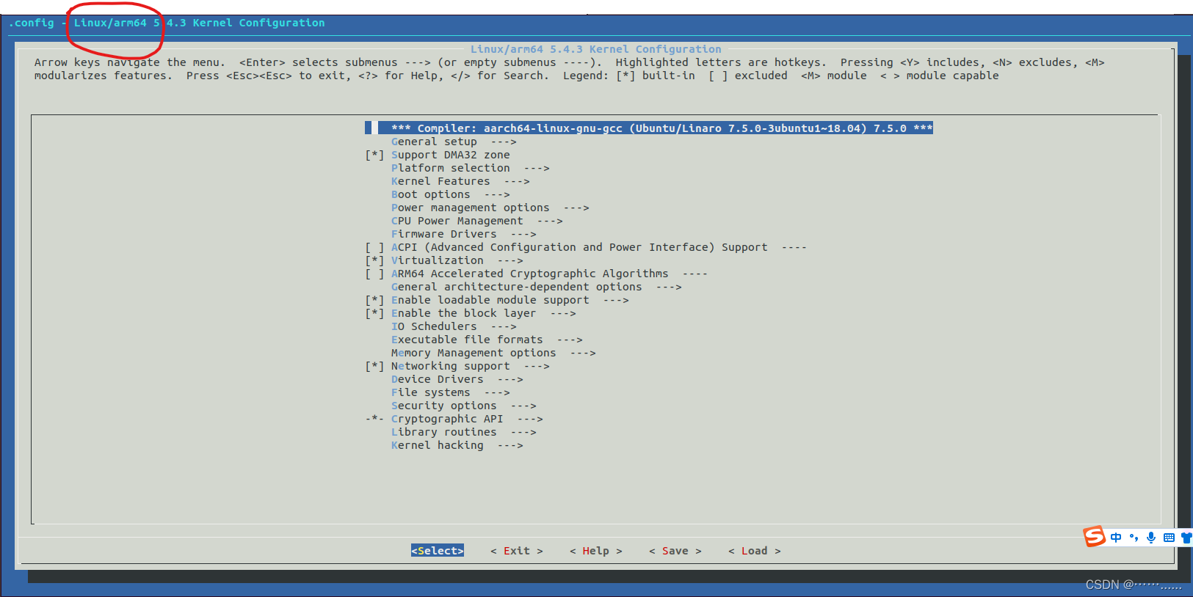Image resolution: width=1193 pixels, height=597 pixels.
Task: Toggle the Virtualization checkbox
Action: [x=374, y=260]
